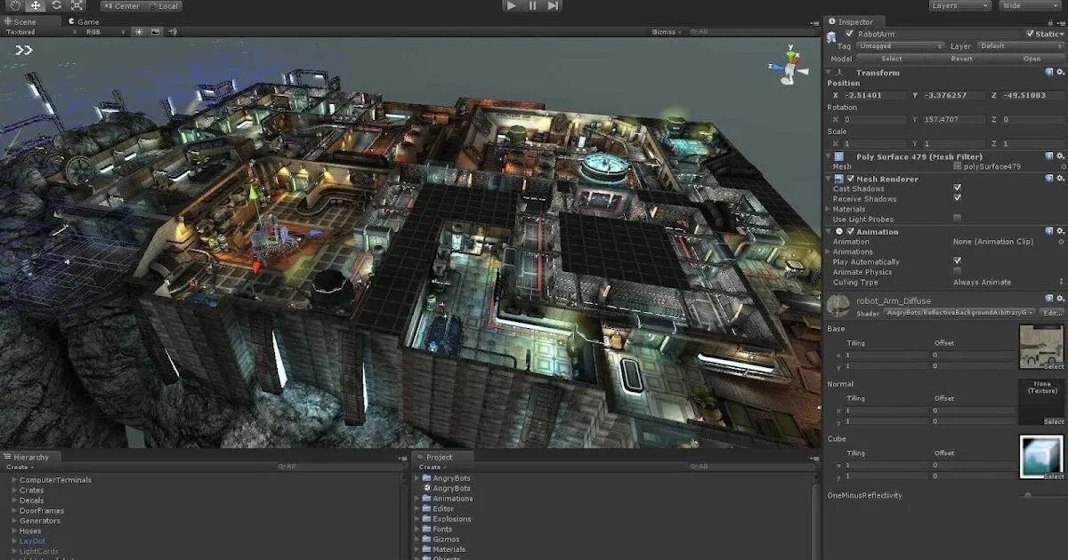Viewport: 1068px width, 560px height.
Task: Open Transform component help book icon
Action: [1049, 72]
